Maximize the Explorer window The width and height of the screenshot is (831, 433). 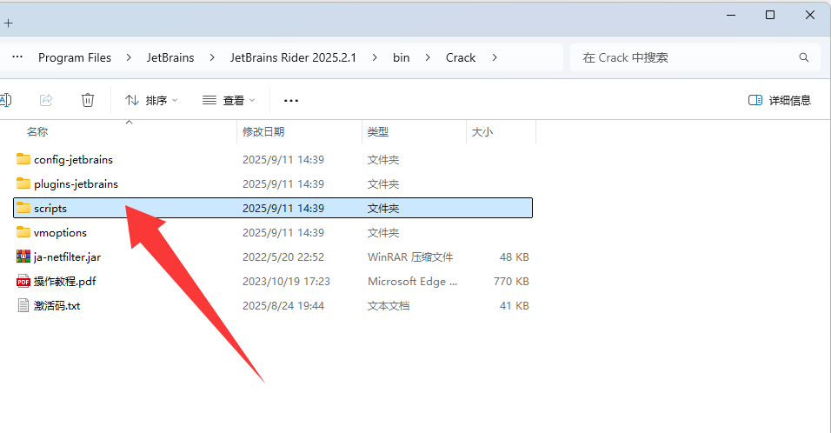pos(770,16)
